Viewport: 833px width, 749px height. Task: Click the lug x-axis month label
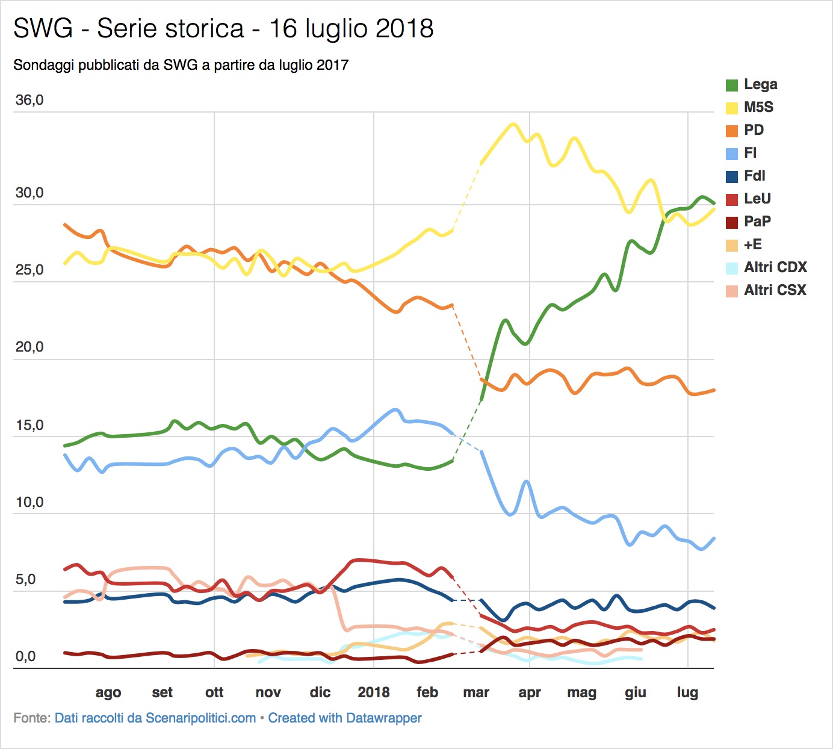(x=687, y=692)
